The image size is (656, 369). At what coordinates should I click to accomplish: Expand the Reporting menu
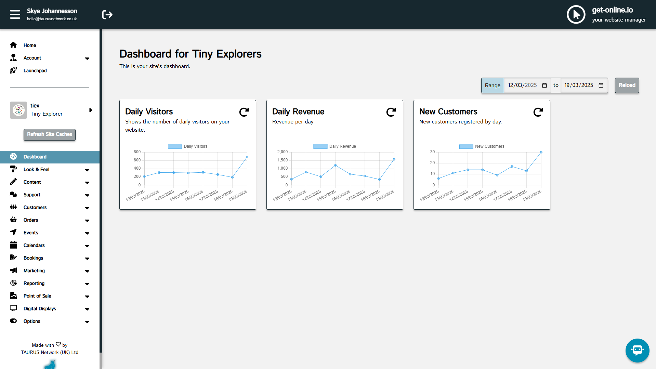click(x=87, y=284)
